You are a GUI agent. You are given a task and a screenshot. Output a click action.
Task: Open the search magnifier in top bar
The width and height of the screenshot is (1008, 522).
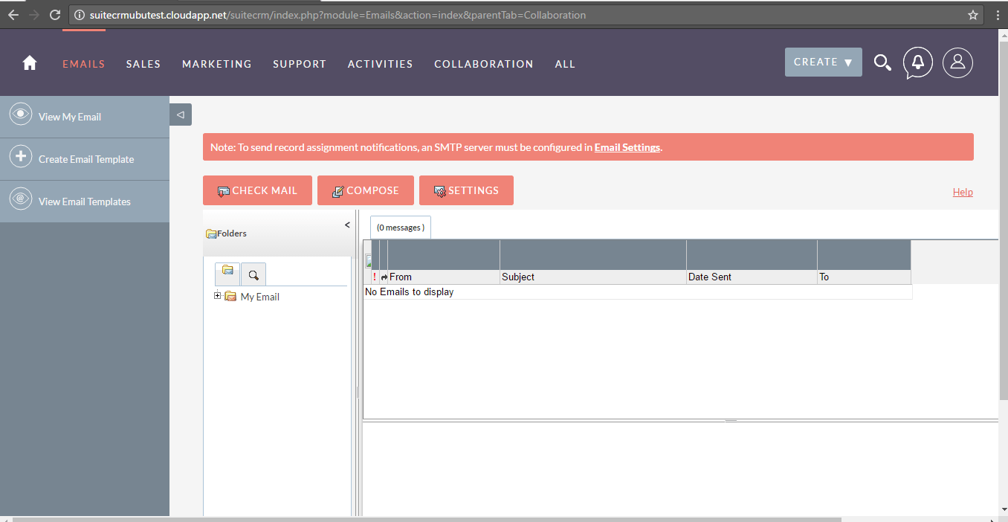[882, 63]
